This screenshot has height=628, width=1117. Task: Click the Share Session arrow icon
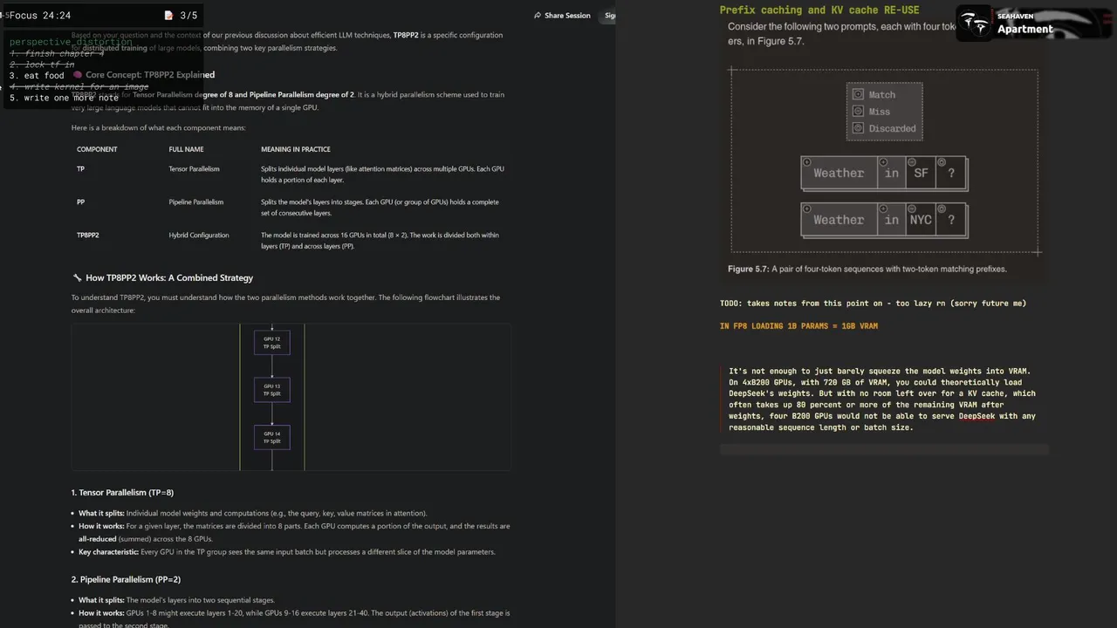538,16
